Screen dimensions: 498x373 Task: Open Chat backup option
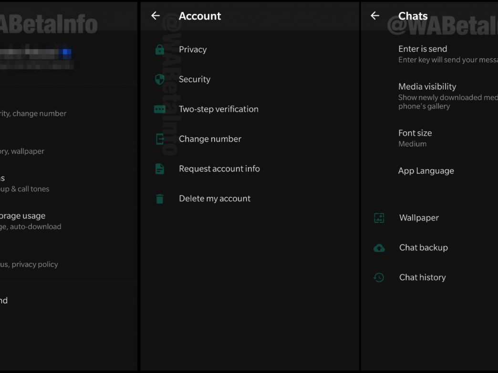pos(423,248)
